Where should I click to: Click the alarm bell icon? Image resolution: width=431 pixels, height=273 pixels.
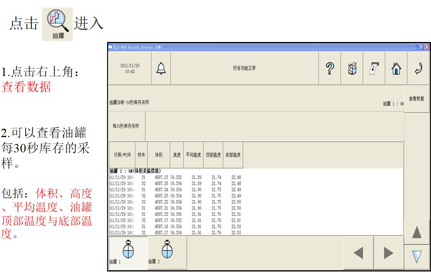click(x=161, y=68)
